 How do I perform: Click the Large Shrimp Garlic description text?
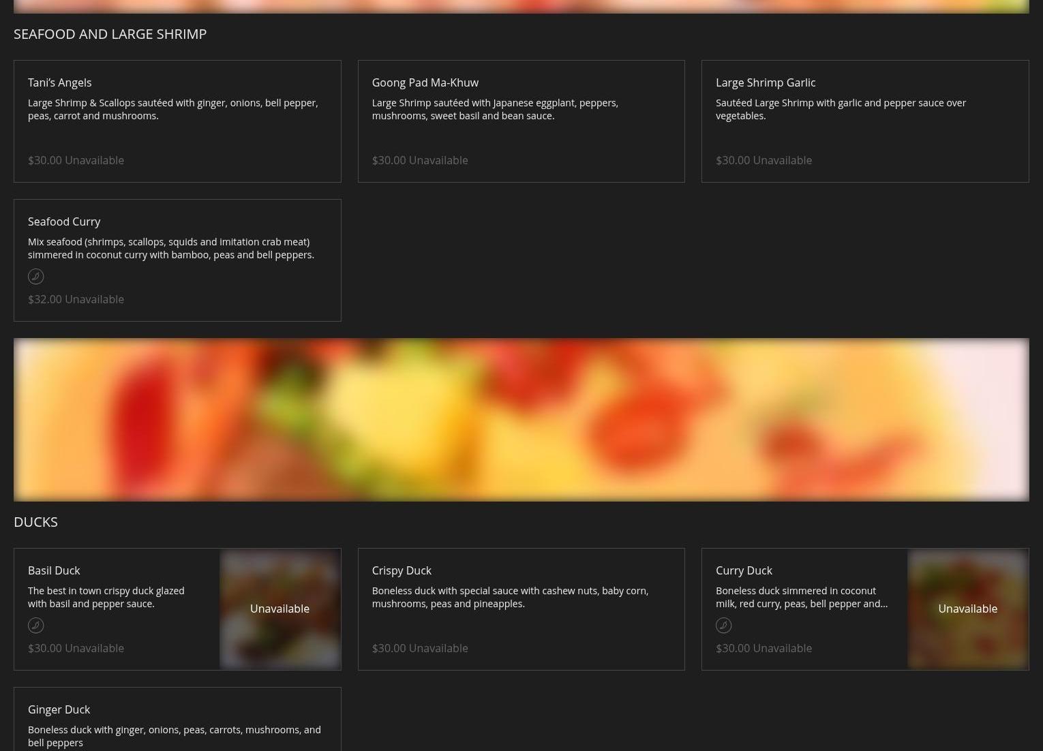(841, 109)
